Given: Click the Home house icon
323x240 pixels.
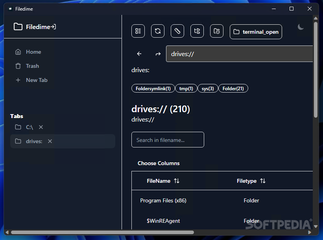Looking at the screenshot, I should coord(18,52).
